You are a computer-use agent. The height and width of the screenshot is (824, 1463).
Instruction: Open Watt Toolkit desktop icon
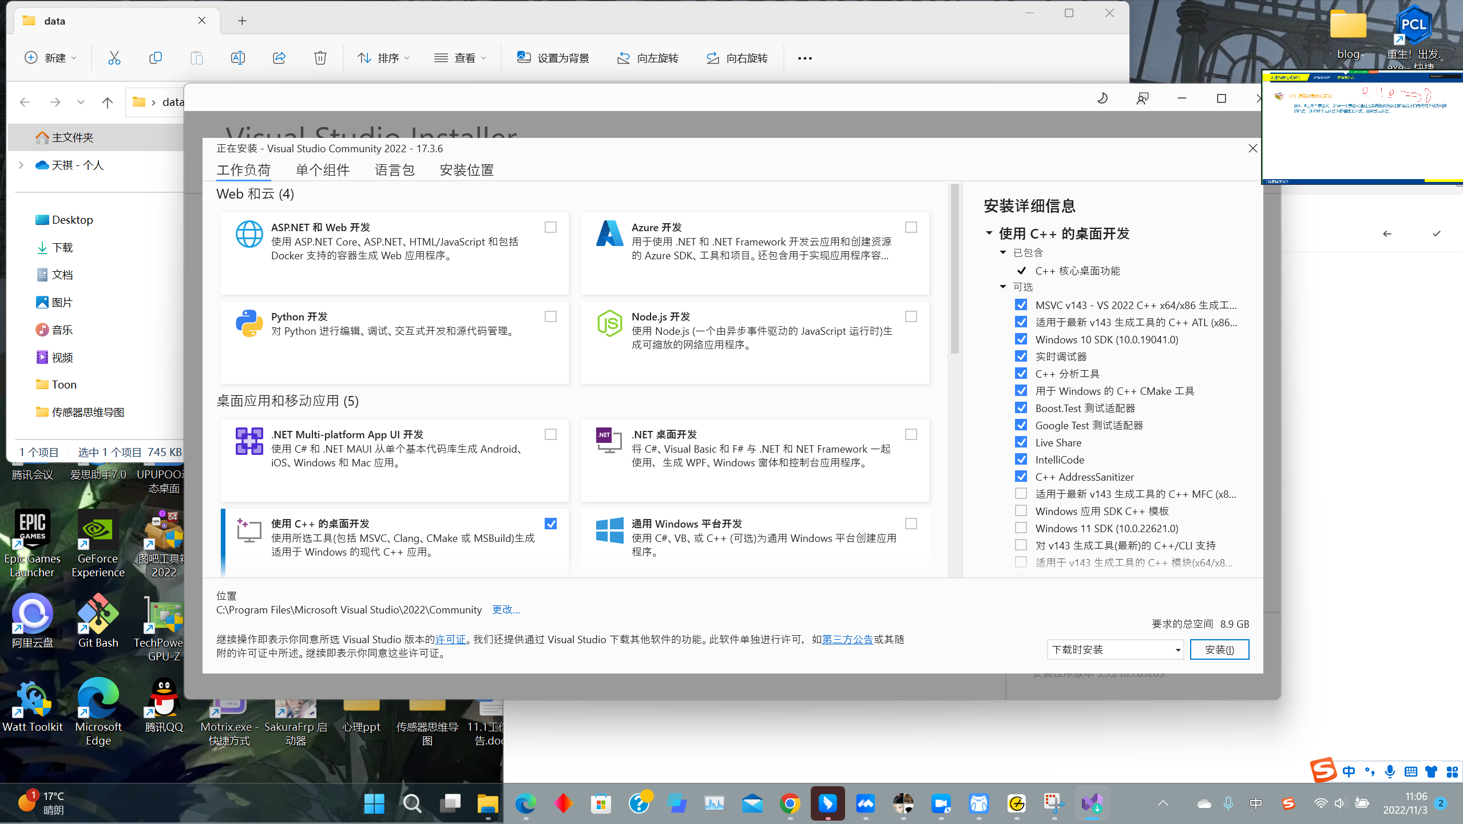click(x=33, y=705)
